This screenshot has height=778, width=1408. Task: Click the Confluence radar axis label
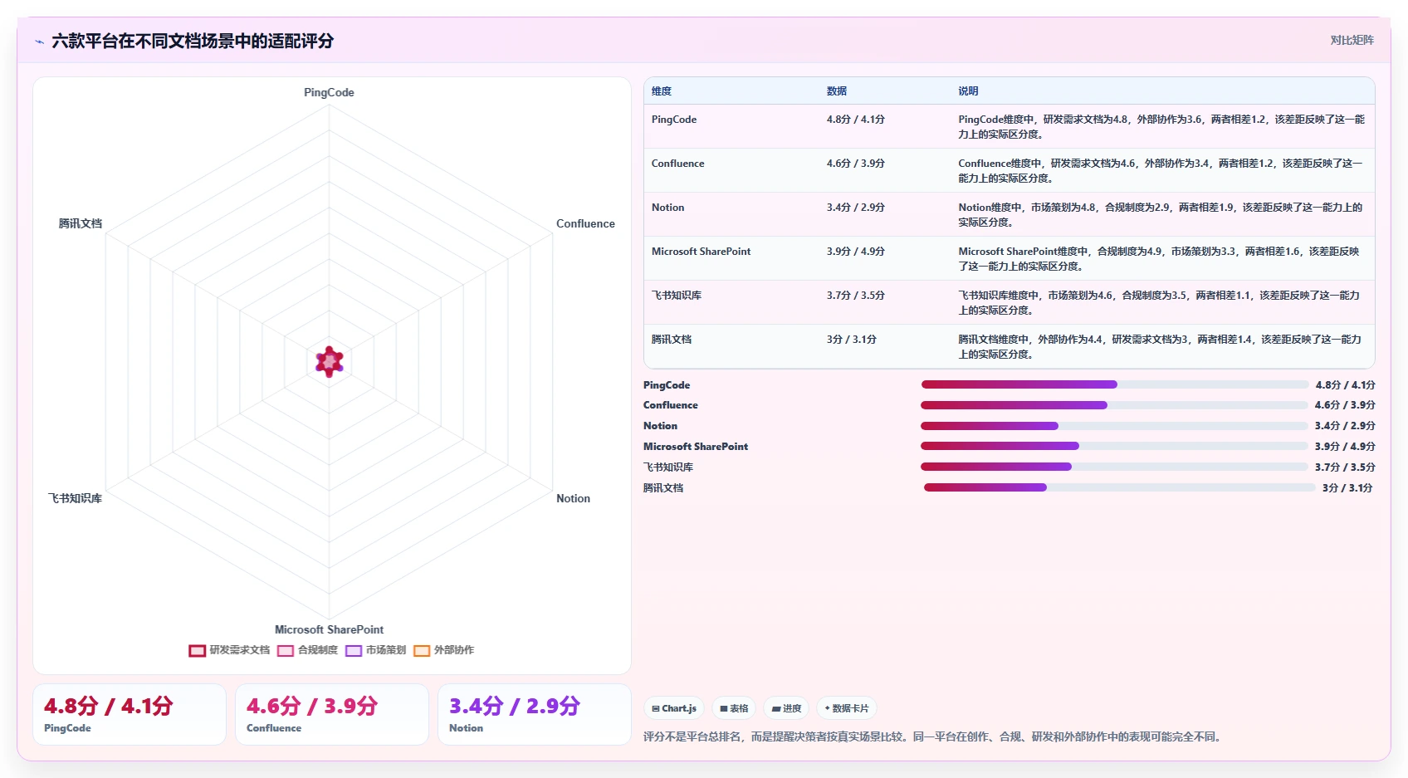pyautogui.click(x=585, y=223)
